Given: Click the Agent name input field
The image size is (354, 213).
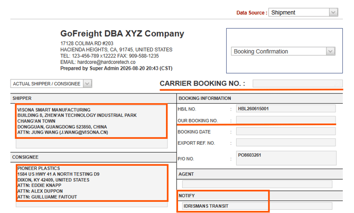Looking at the screenshot, I should coord(257,184).
